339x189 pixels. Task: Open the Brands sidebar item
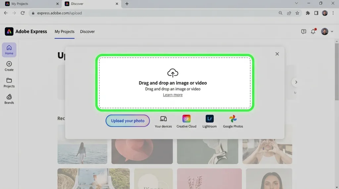[x=9, y=99]
